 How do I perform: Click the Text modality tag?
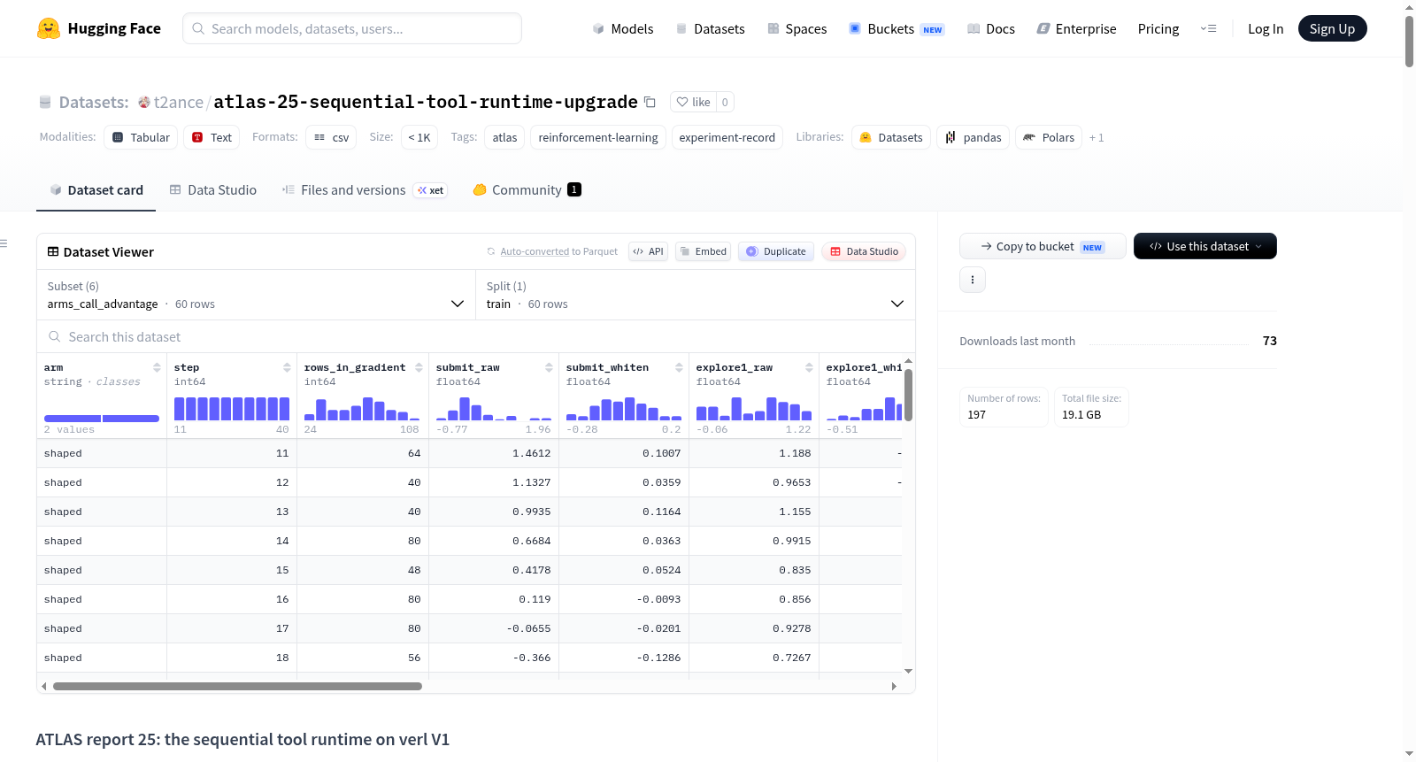coord(212,137)
